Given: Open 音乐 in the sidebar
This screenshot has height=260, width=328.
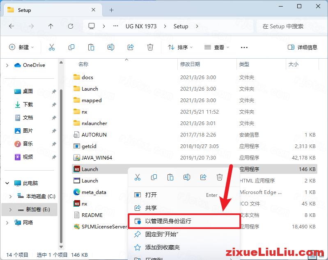Looking at the screenshot, I should pos(28,144).
